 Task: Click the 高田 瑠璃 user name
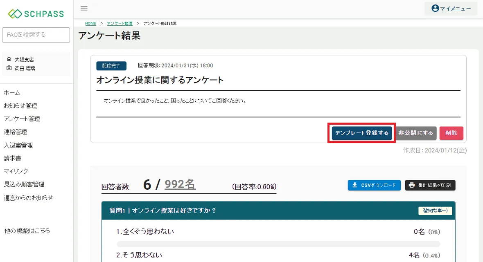click(x=25, y=68)
